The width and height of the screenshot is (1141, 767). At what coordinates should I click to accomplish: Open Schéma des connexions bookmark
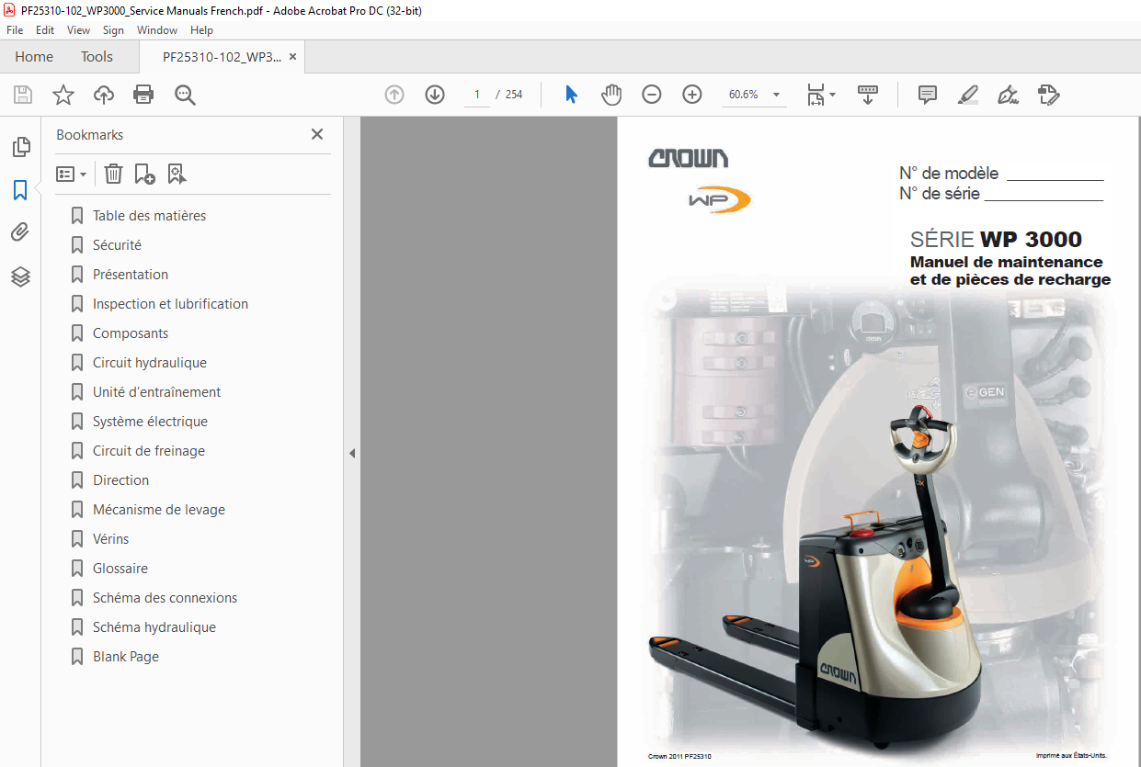(165, 598)
